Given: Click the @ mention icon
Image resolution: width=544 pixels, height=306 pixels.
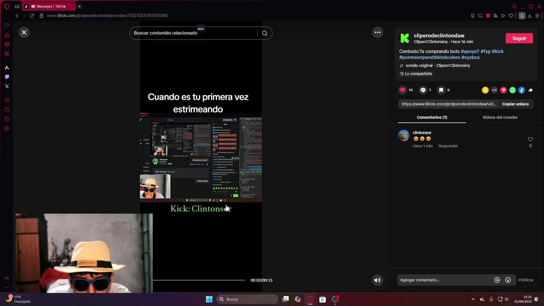Looking at the screenshot, I should 497,280.
